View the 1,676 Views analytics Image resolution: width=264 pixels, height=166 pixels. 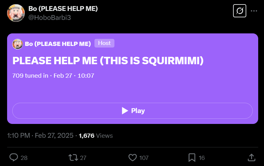click(x=96, y=135)
